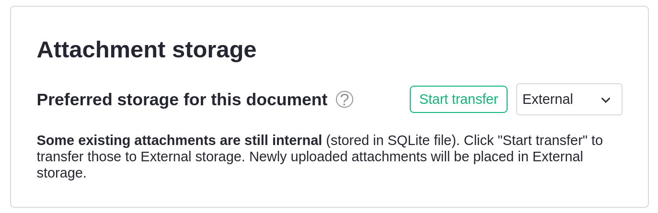The height and width of the screenshot is (213, 658).
Task: Click the "Preferred storage for this document" label
Action: coord(182,100)
